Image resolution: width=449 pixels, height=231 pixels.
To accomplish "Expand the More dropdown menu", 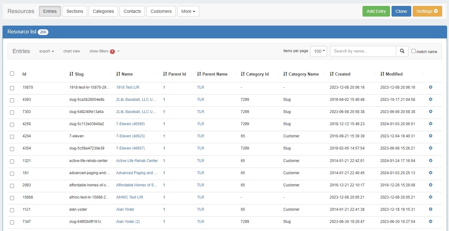I will 188,11.
